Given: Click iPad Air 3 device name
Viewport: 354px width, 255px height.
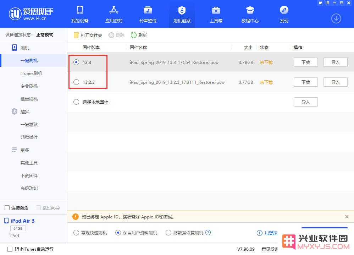Looking at the screenshot, I should (x=23, y=221).
